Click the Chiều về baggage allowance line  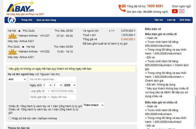[x=43, y=111]
